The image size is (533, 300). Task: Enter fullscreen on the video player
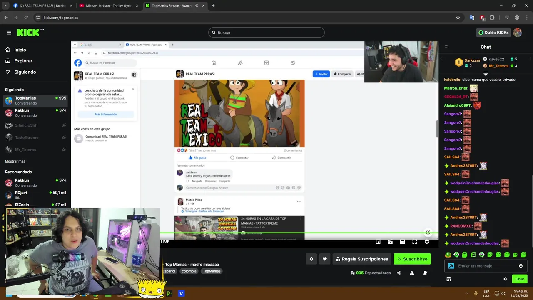point(415,242)
